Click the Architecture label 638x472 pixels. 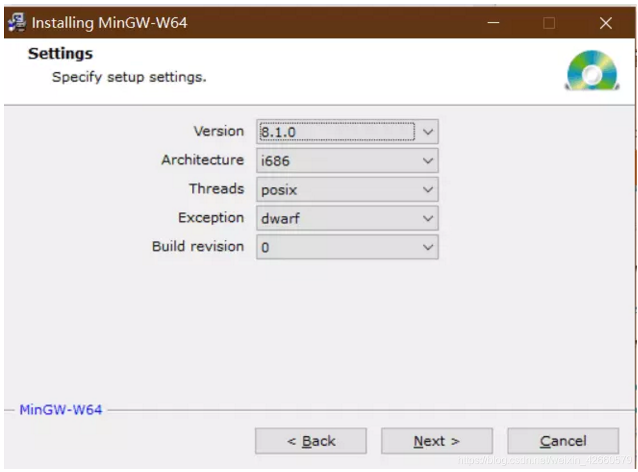(203, 159)
